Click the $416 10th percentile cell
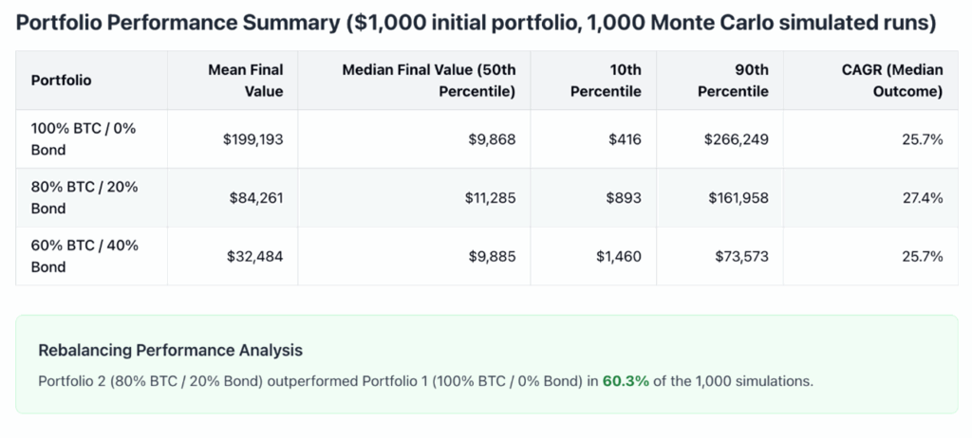Viewport: 972px width, 438px height. pyautogui.click(x=625, y=139)
